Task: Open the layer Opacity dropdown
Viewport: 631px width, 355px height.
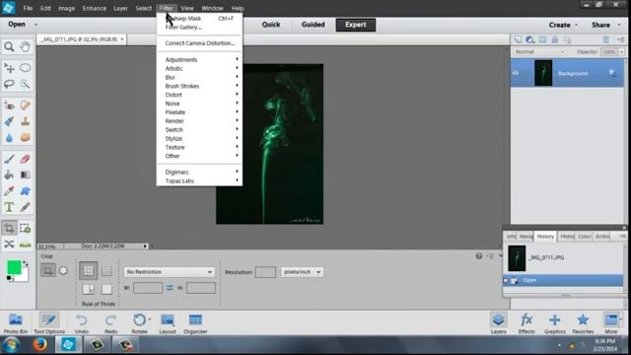Action: pos(622,52)
